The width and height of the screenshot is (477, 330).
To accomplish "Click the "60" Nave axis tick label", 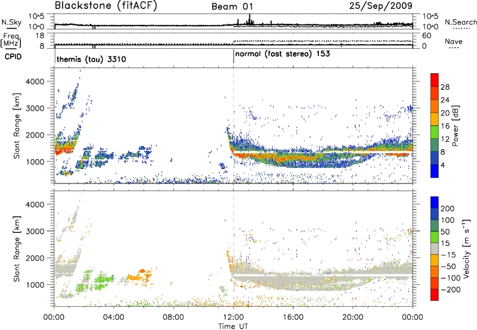I will (x=426, y=36).
